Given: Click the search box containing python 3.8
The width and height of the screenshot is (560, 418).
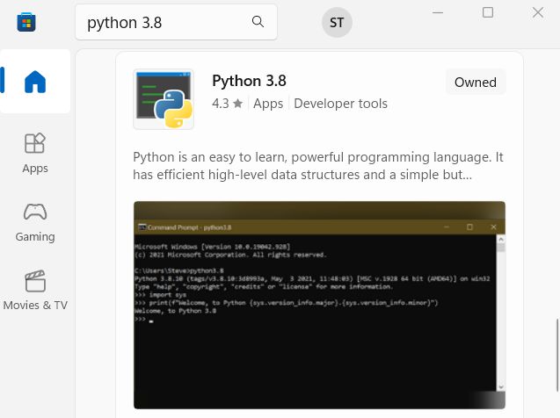Looking at the screenshot, I should point(176,22).
